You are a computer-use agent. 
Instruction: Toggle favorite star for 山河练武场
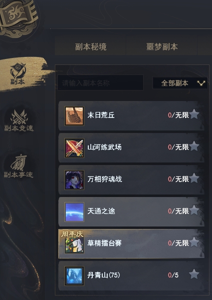[x=194, y=146]
